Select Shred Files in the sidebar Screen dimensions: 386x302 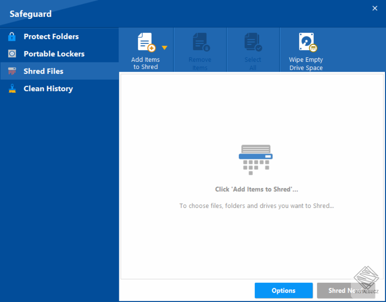[44, 71]
